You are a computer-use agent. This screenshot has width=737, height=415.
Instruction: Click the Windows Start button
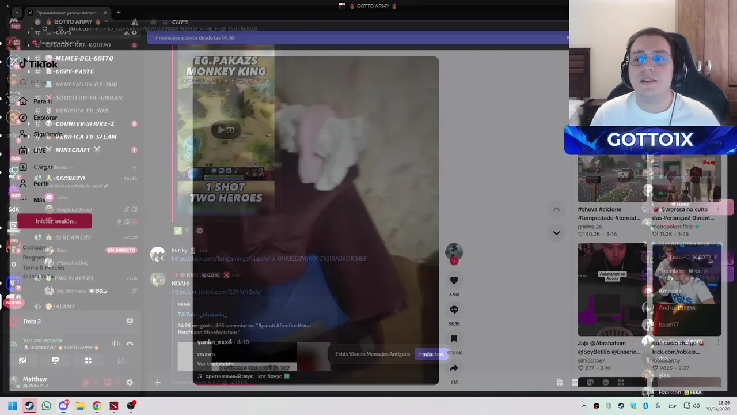[x=13, y=406]
